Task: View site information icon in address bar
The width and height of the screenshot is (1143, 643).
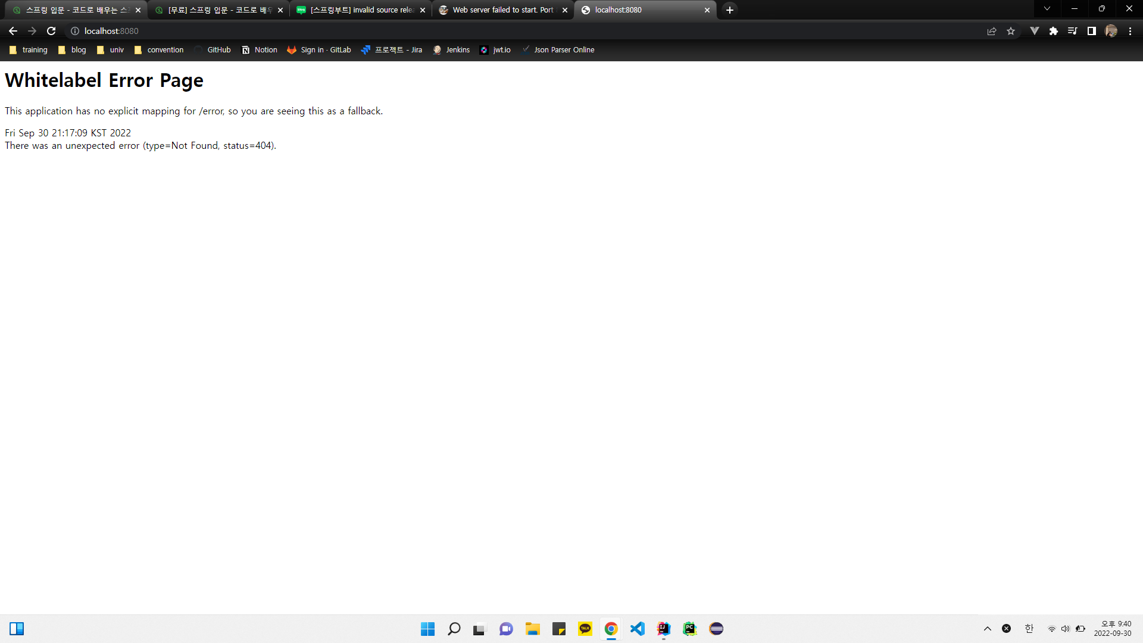Action: tap(75, 31)
